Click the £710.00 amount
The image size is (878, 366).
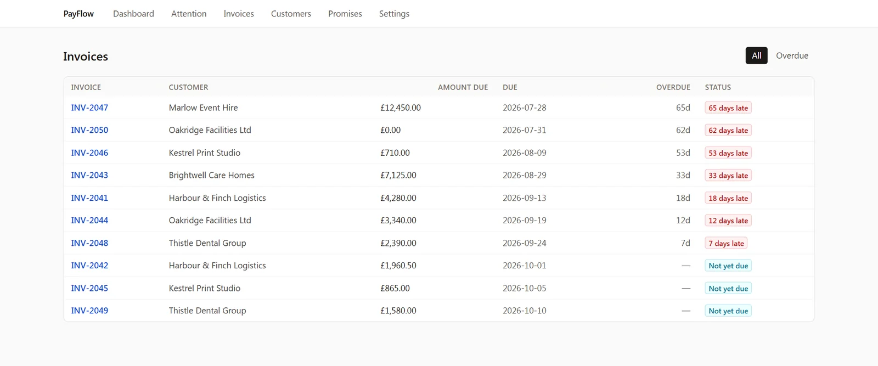click(x=395, y=153)
